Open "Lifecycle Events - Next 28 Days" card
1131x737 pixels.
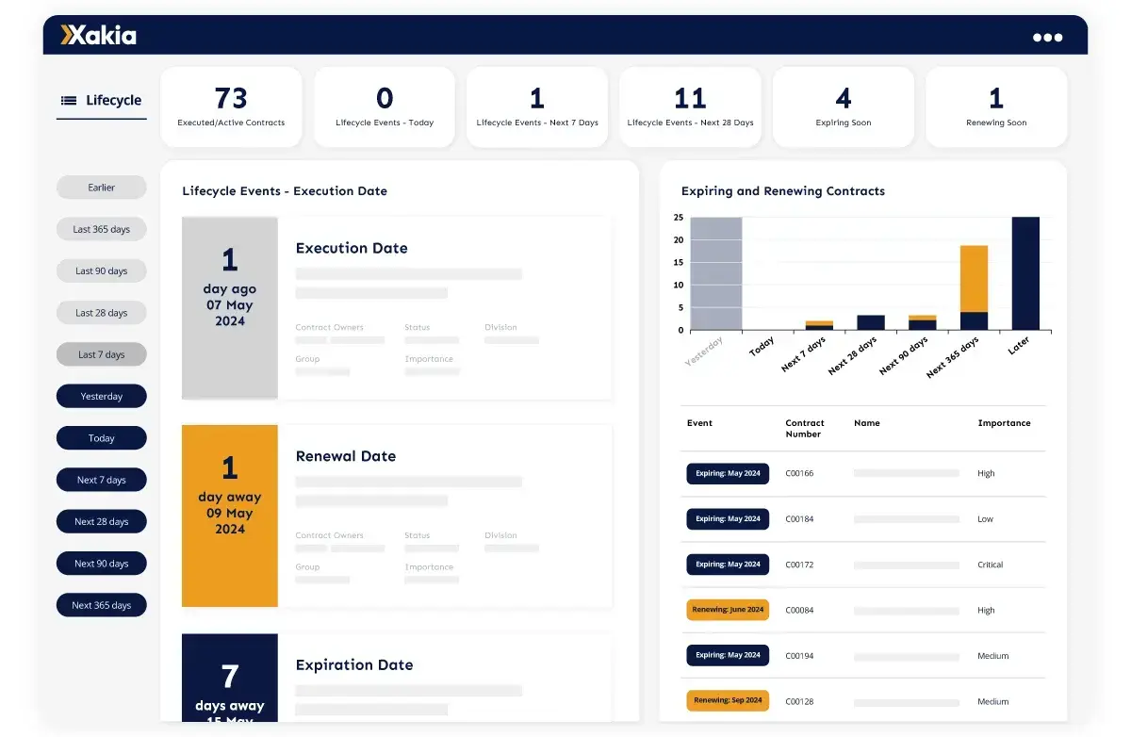690,106
